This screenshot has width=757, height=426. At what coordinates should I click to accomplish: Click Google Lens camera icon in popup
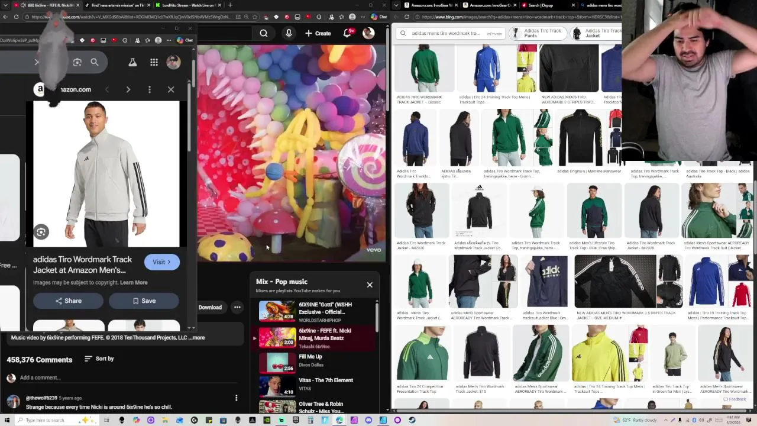click(77, 62)
